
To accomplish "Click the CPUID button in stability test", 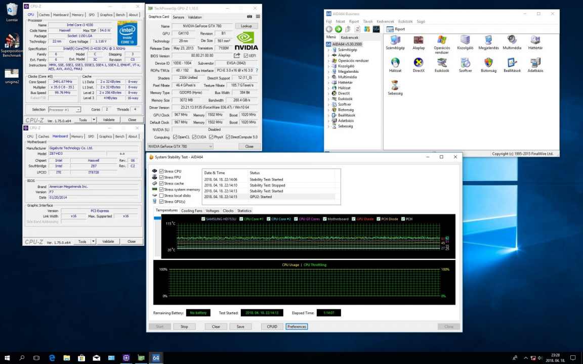I will point(272,327).
